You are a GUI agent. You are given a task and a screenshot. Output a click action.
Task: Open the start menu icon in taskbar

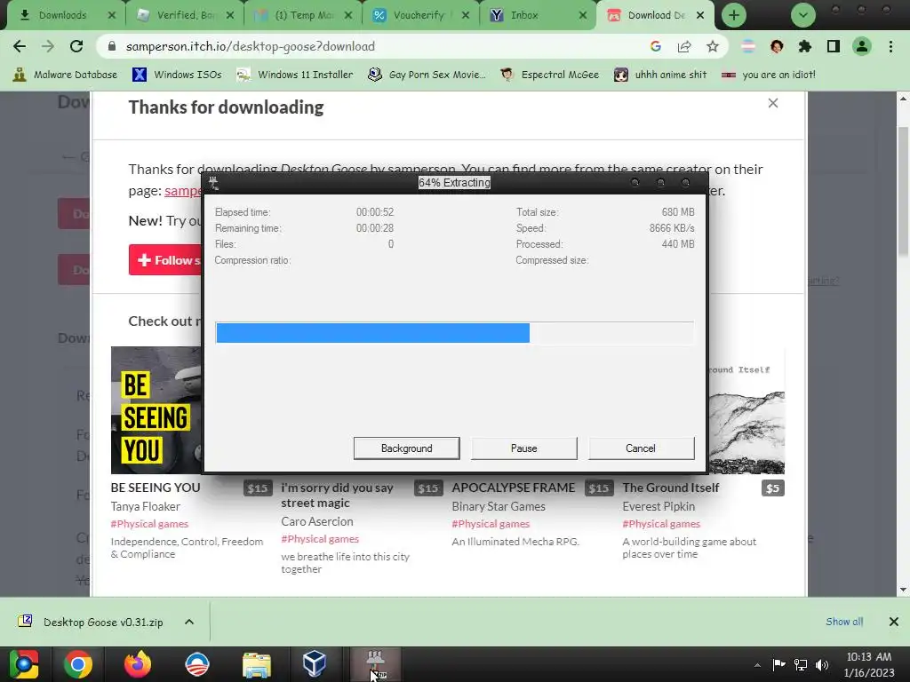point(23,664)
